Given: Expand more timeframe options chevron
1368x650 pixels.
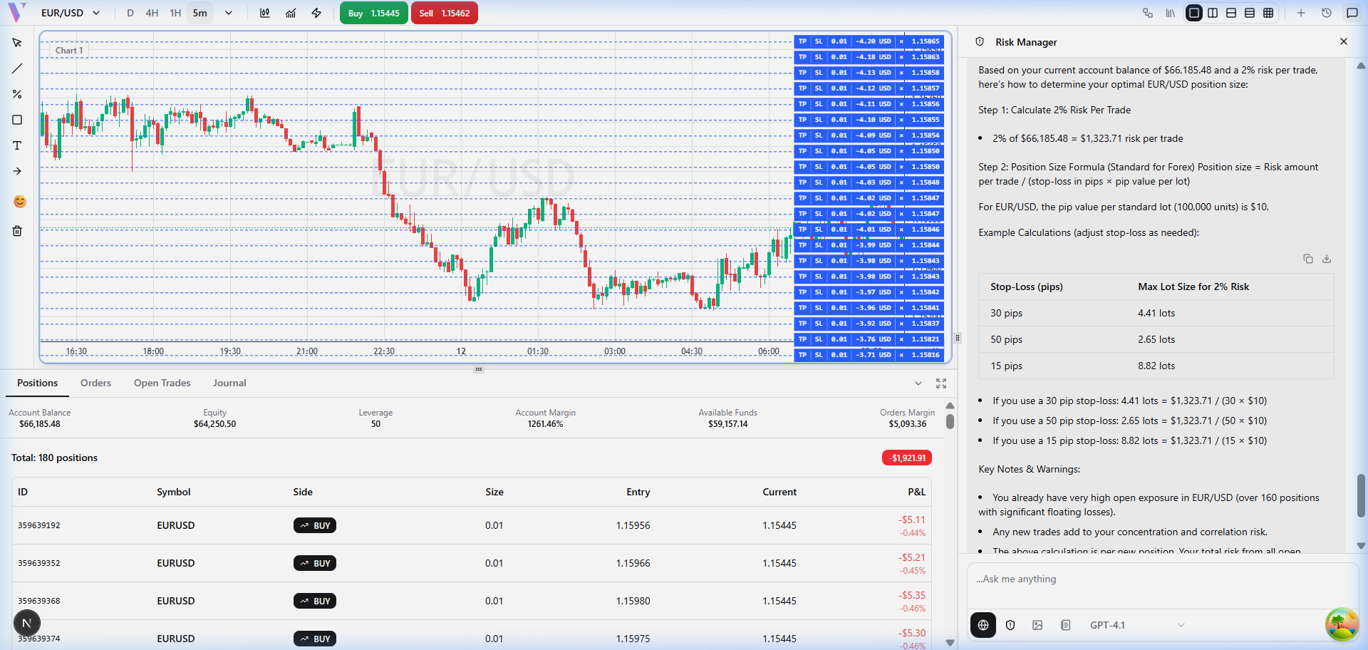Looking at the screenshot, I should 229,13.
